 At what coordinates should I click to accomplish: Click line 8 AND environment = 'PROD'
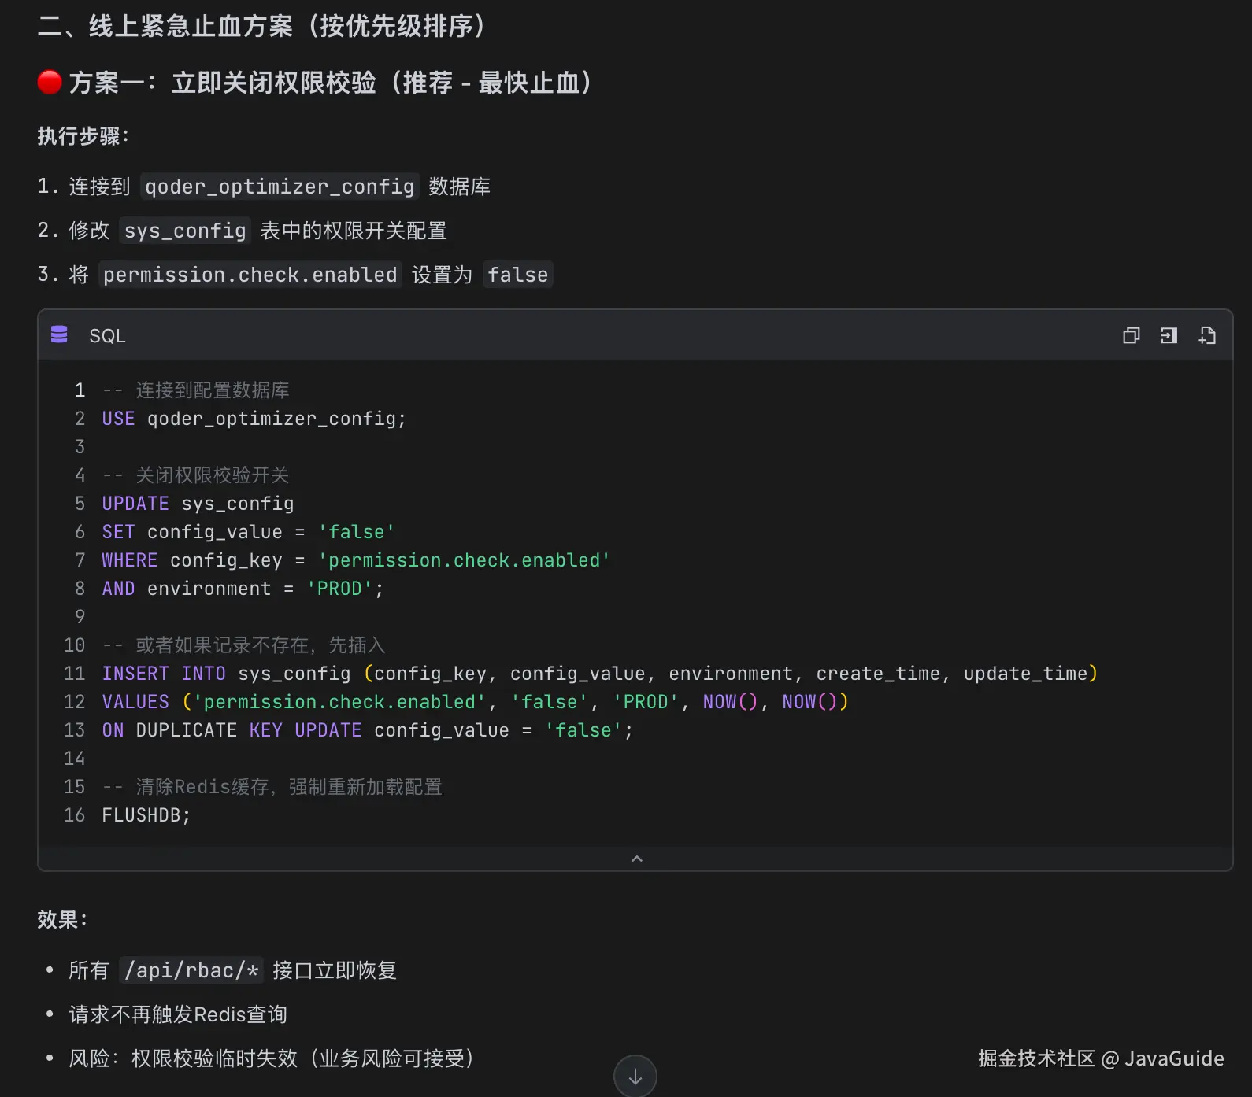[x=243, y=589]
